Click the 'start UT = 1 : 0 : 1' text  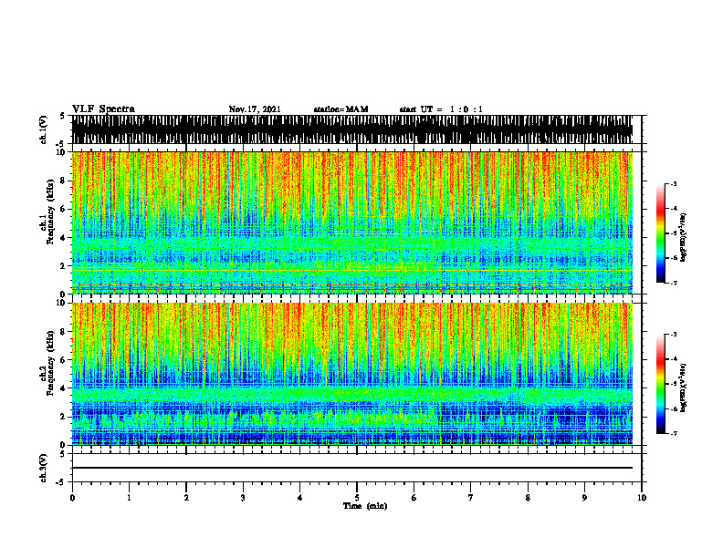point(441,109)
